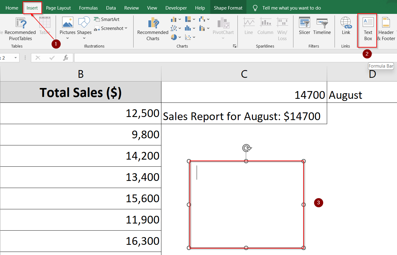This screenshot has width=397, height=255.
Task: Open Recommended PivotTables
Action: point(20,29)
